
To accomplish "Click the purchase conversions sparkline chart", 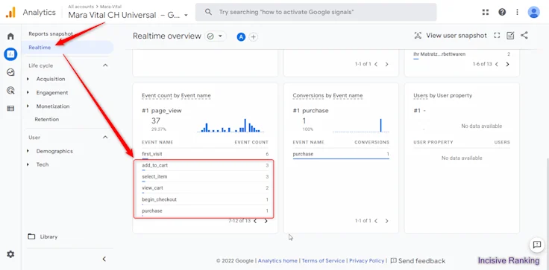I will coord(360,126).
